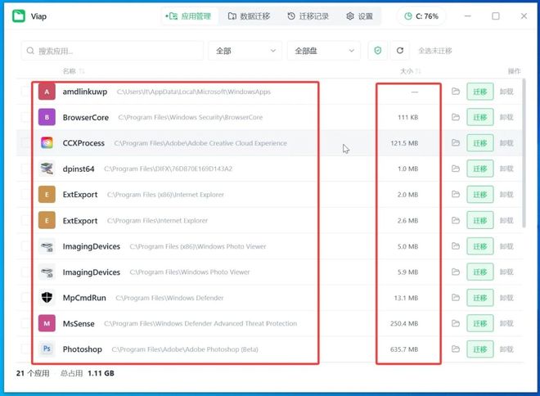Click the ImagingDevices icon in 5.0 MB row
Image resolution: width=540 pixels, height=396 pixels.
click(x=47, y=246)
